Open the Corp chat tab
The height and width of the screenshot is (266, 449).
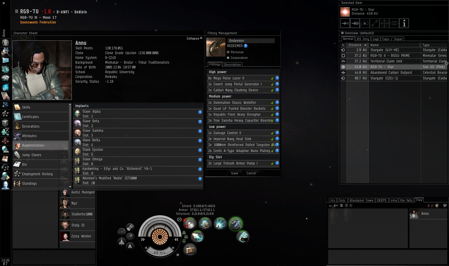point(342,200)
